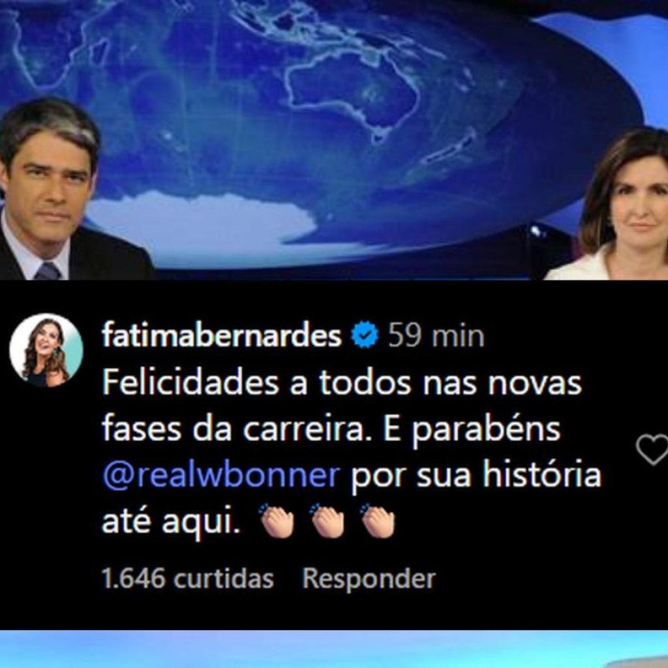
Task: Open the commenter's round profile picture
Action: coord(46,350)
